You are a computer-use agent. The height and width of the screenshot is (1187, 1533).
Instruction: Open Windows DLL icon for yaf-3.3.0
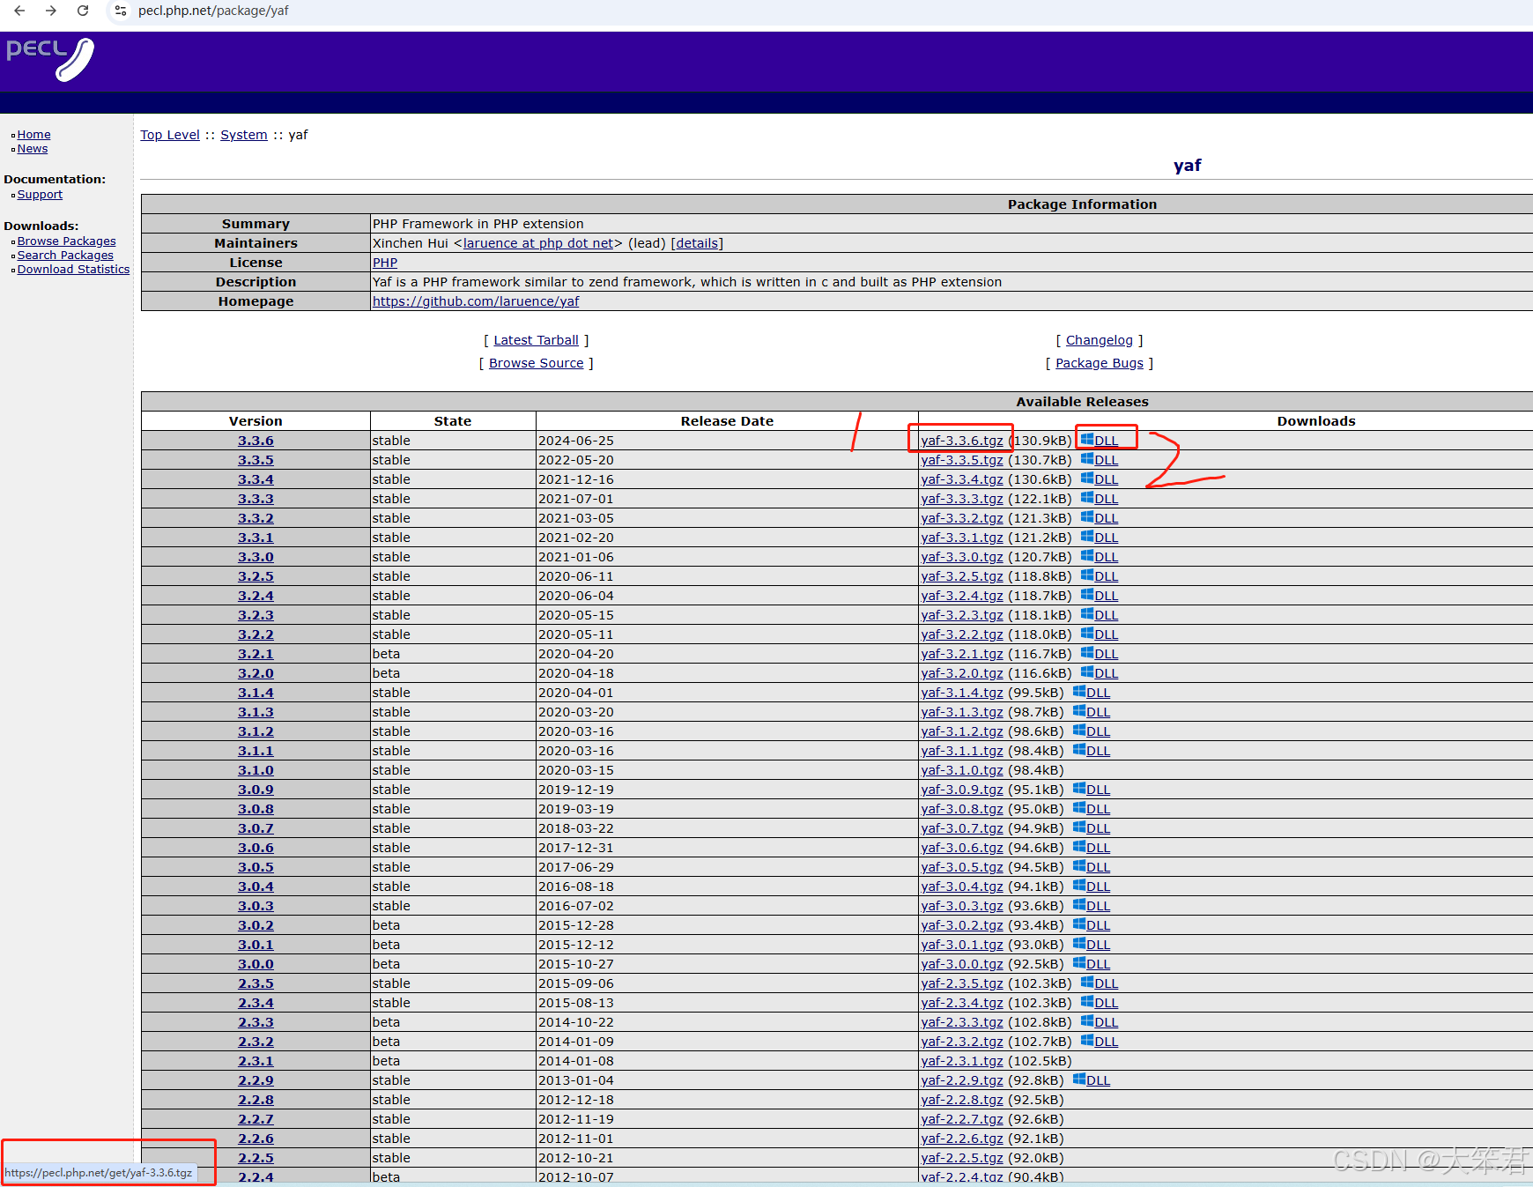pos(1087,556)
